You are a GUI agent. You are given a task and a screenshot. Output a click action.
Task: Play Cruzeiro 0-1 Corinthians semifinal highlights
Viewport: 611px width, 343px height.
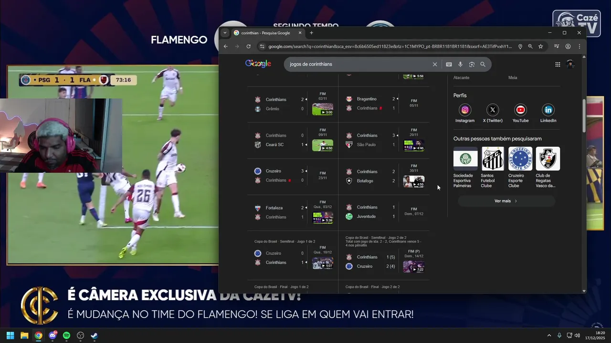coord(323,263)
